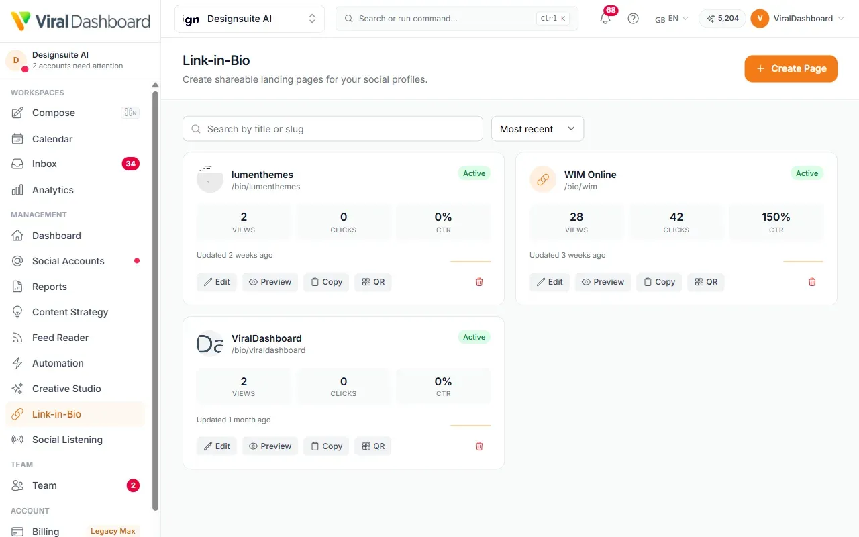
Task: Preview the WIM Online page
Action: pos(603,282)
